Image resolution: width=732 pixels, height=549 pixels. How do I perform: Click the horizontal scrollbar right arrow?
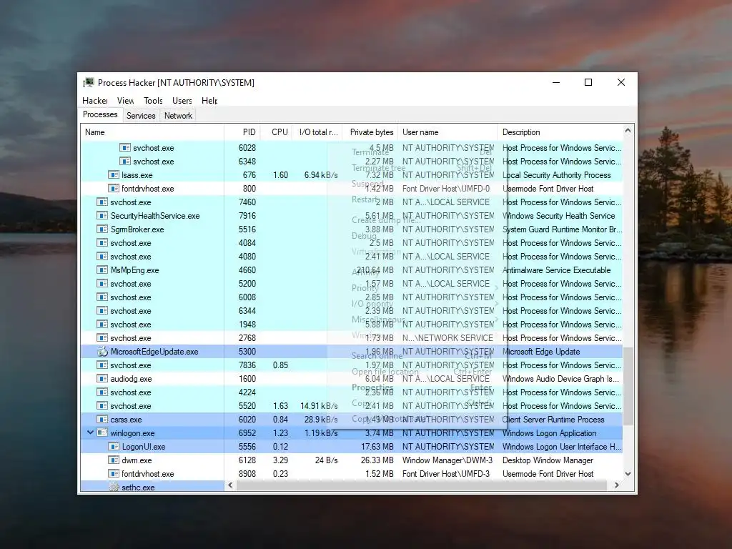(617, 485)
